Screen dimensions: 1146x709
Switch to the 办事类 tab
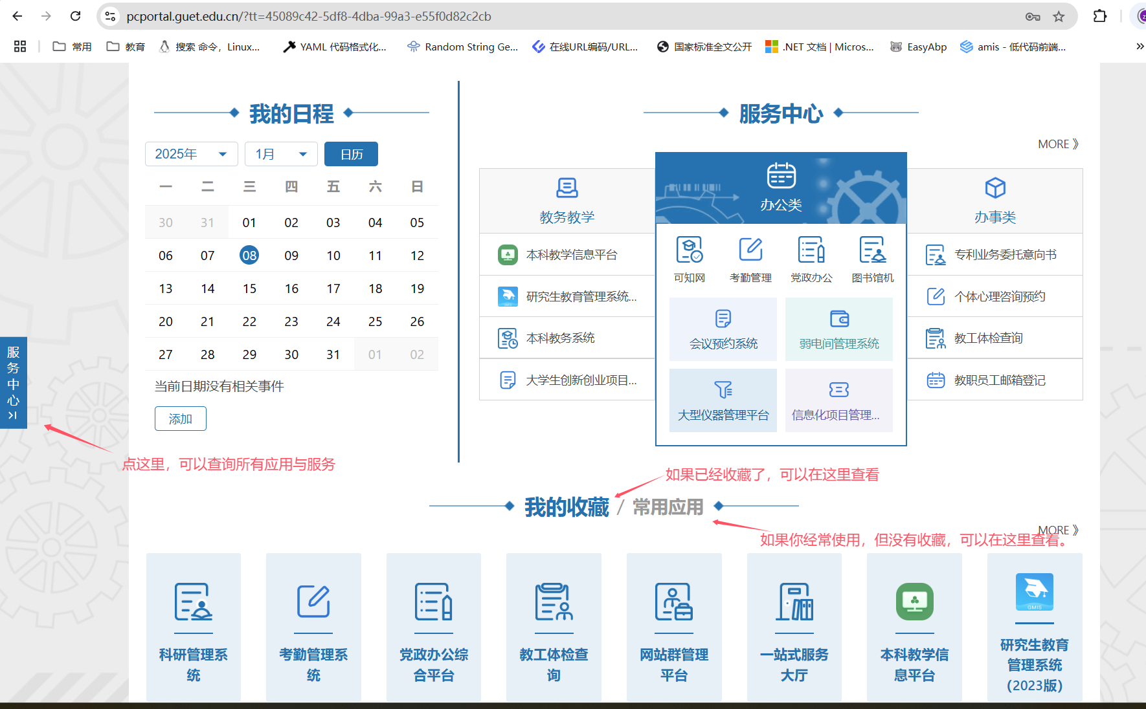995,201
